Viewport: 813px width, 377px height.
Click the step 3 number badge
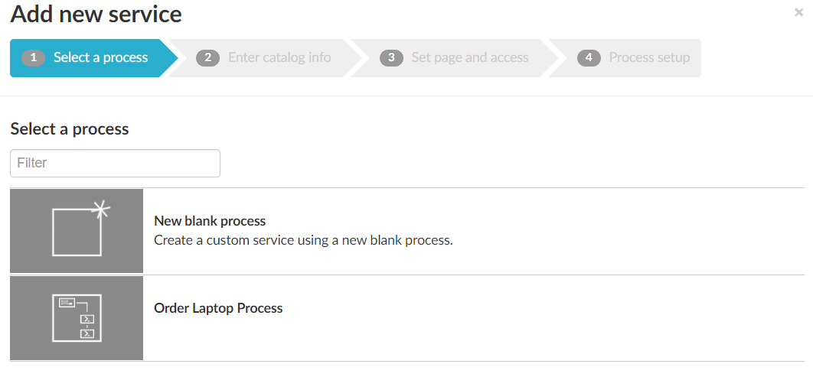point(391,58)
